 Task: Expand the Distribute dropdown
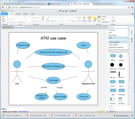point(106,22)
